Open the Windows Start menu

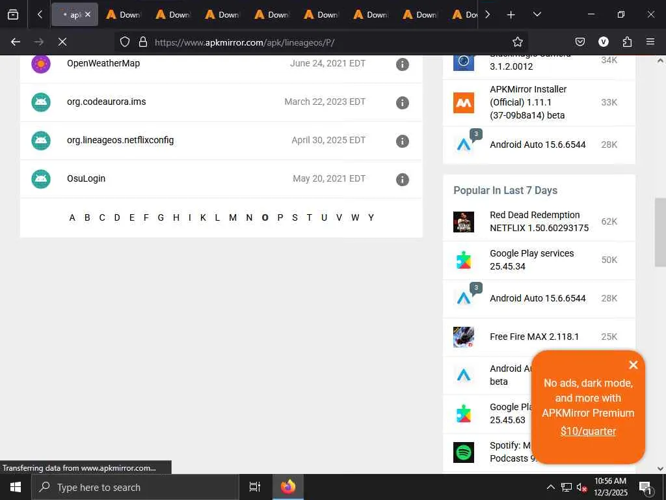(x=16, y=487)
